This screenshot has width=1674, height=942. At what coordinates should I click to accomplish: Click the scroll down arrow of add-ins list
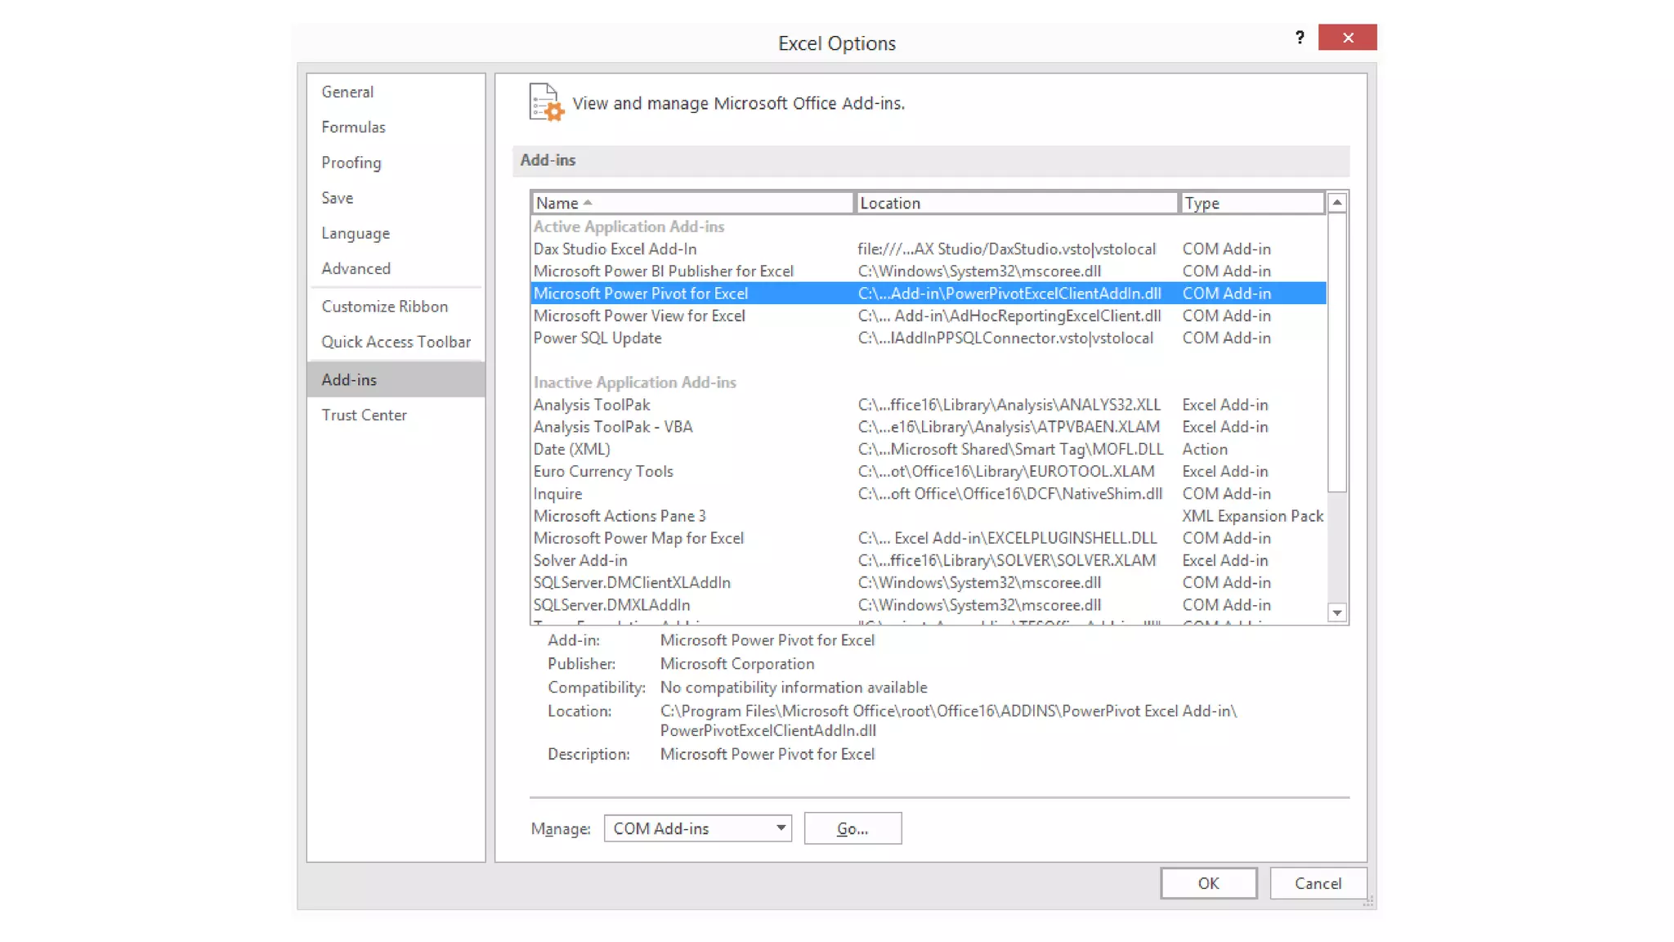coord(1337,612)
